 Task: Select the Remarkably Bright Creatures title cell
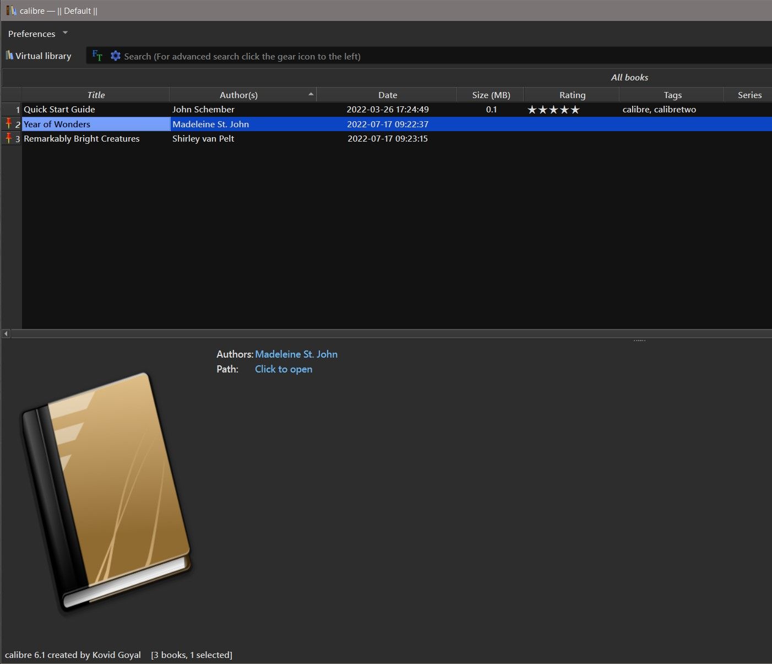click(x=96, y=138)
